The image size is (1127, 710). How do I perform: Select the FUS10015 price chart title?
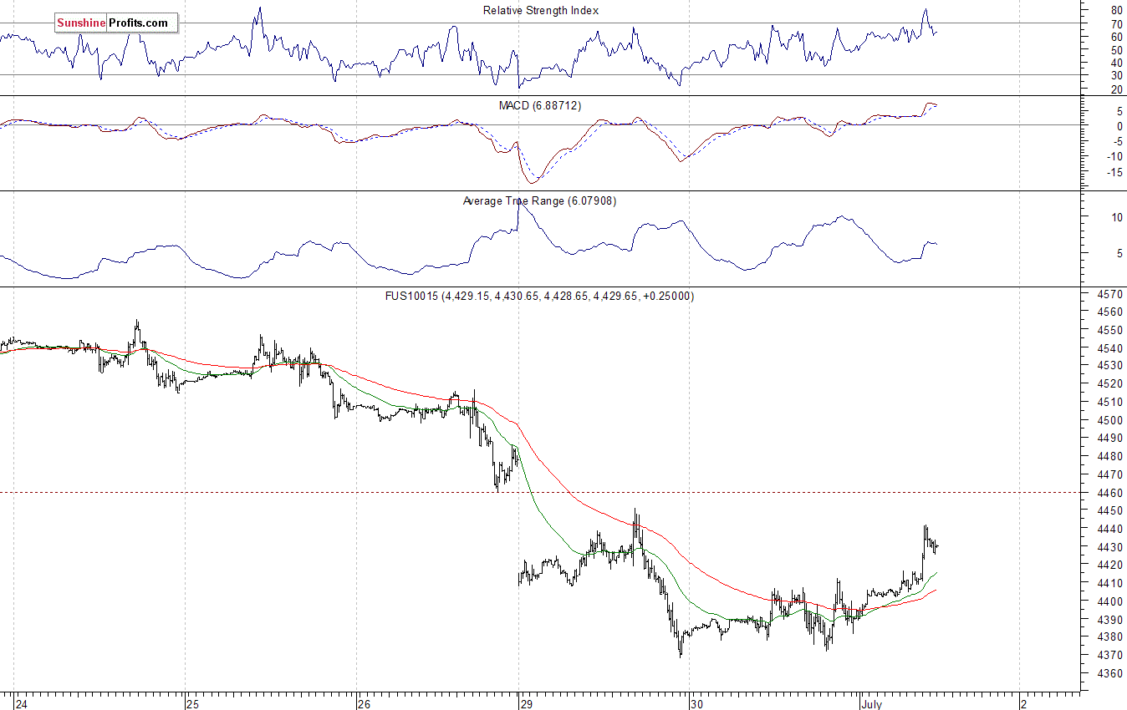[x=539, y=296]
